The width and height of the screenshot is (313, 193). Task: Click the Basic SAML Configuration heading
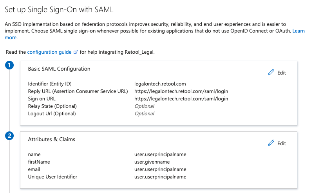(59, 69)
